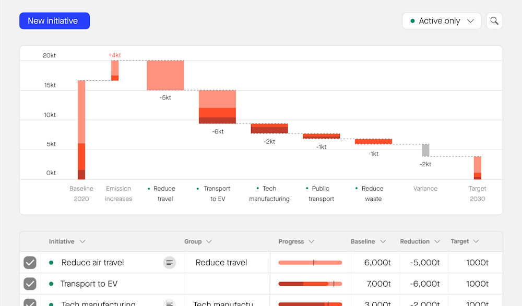Select the Baseline 2020 bar in chart
Viewport: 522px width, 306px height.
pyautogui.click(x=81, y=130)
